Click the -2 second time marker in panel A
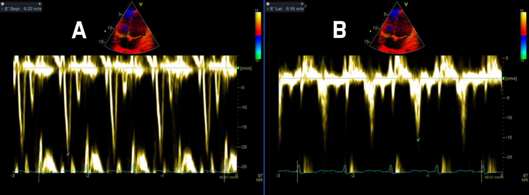 87,176
